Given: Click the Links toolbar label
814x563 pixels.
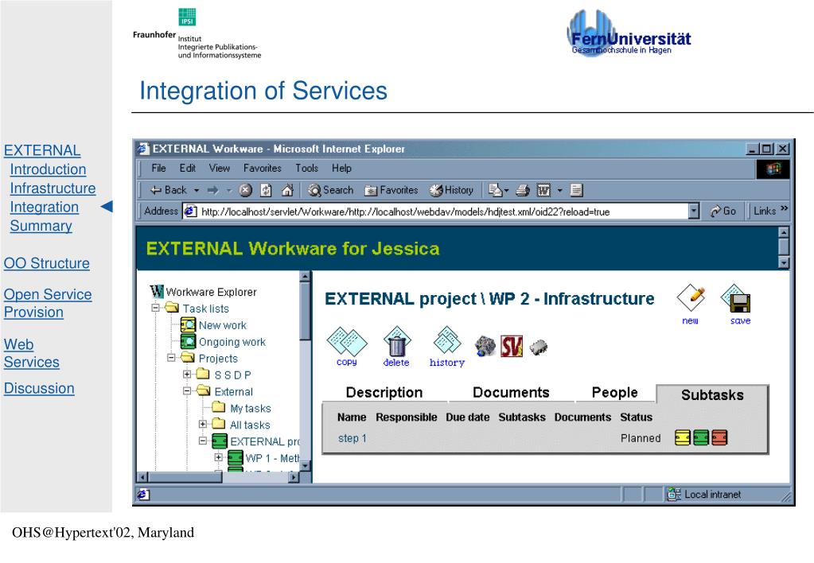Looking at the screenshot, I should click(765, 212).
